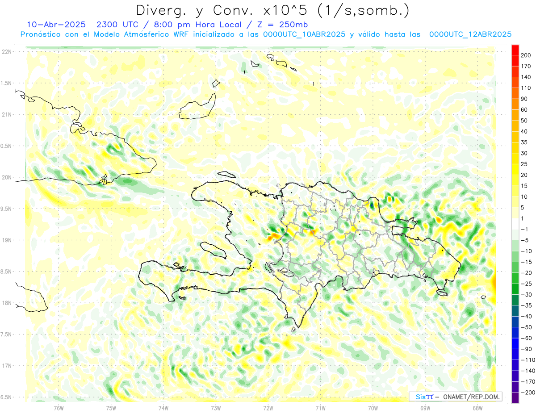Click the '70W' longitude label
The width and height of the screenshot is (536, 414).
tap(373, 407)
